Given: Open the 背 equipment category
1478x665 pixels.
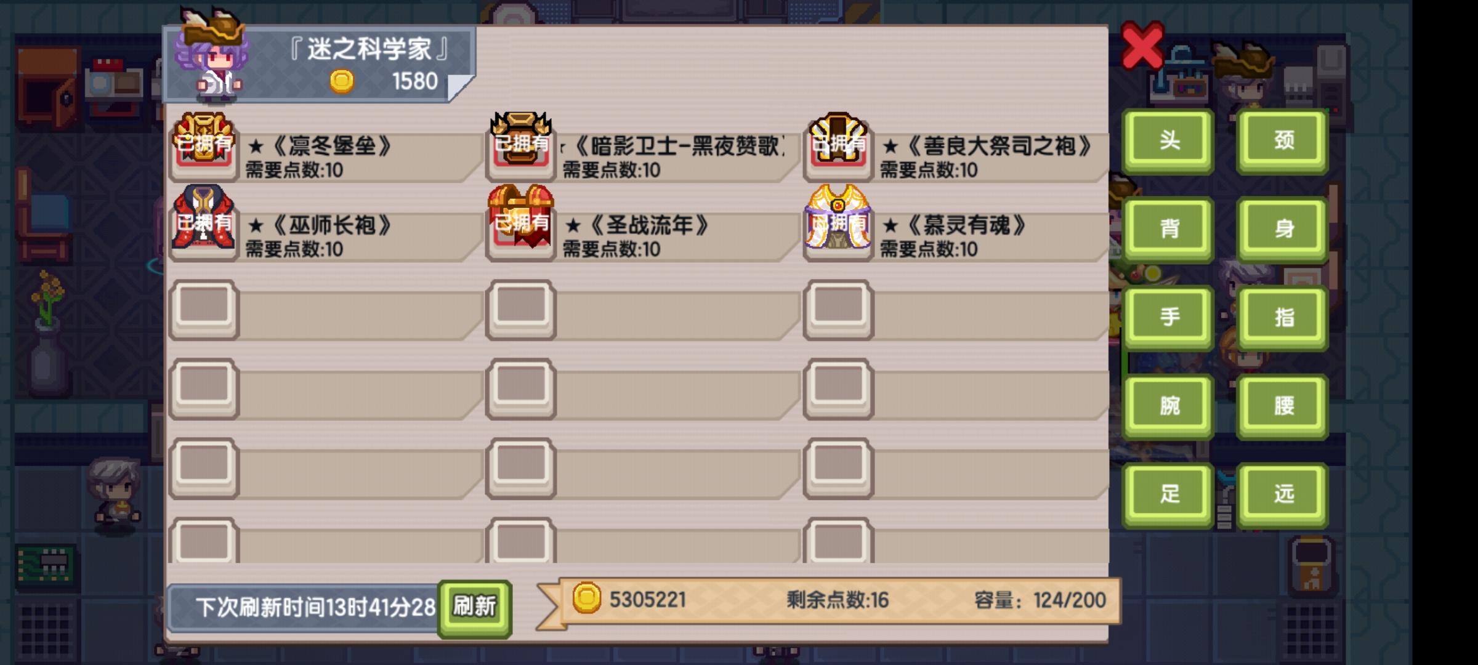Looking at the screenshot, I should (x=1168, y=229).
